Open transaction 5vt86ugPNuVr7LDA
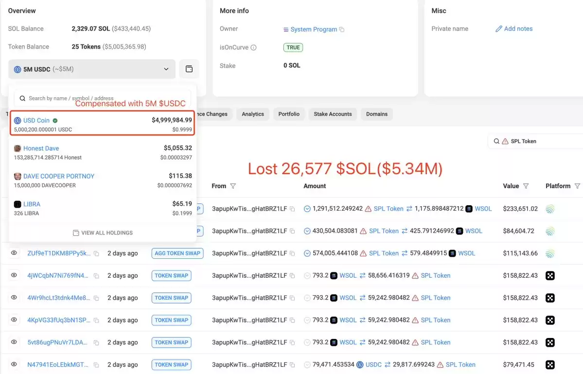Screen dimensions: 583x374 pos(57,342)
